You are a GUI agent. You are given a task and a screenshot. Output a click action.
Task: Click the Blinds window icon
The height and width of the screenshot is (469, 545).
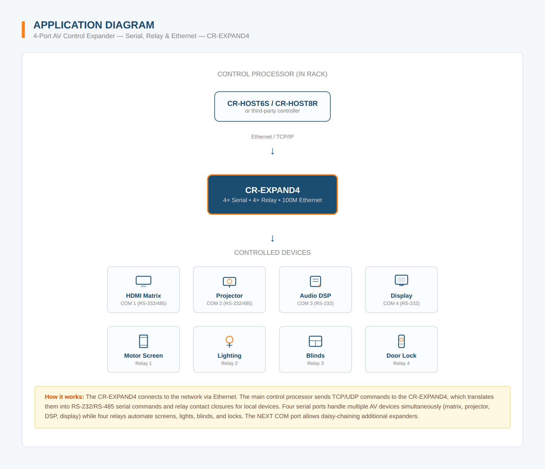[x=315, y=341]
